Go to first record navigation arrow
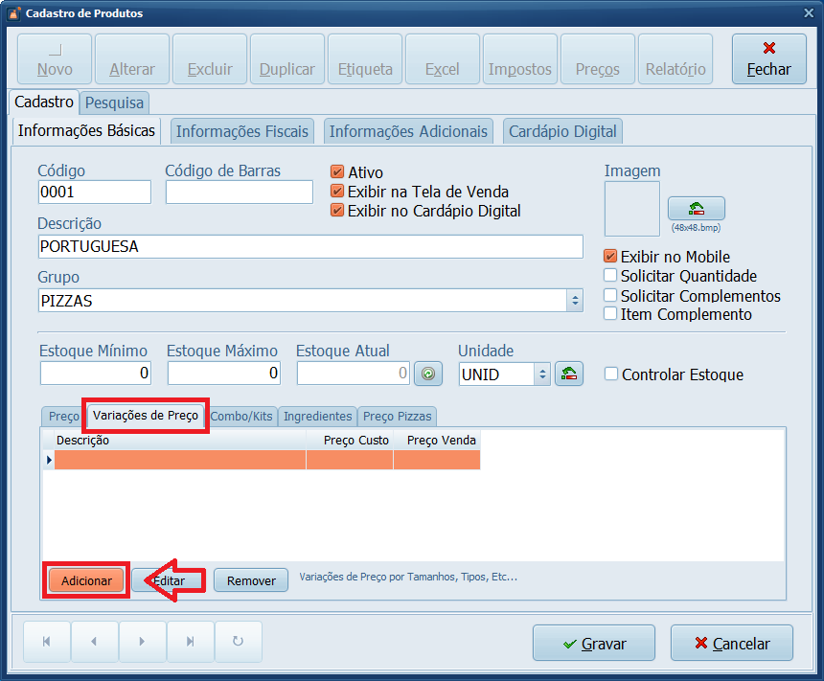This screenshot has height=681, width=824. click(x=46, y=643)
